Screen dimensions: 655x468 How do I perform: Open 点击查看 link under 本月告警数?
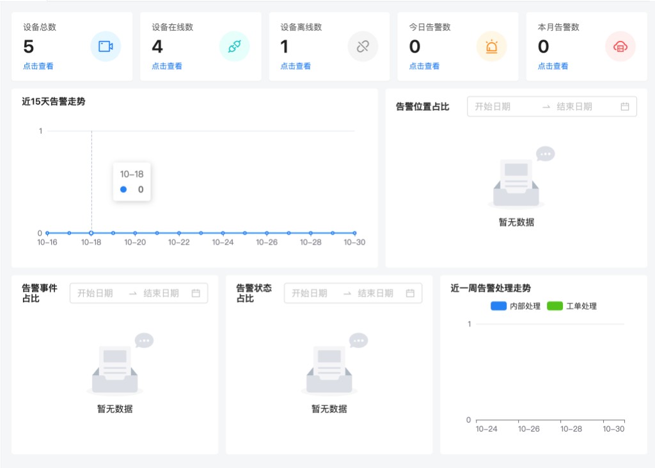click(x=553, y=66)
